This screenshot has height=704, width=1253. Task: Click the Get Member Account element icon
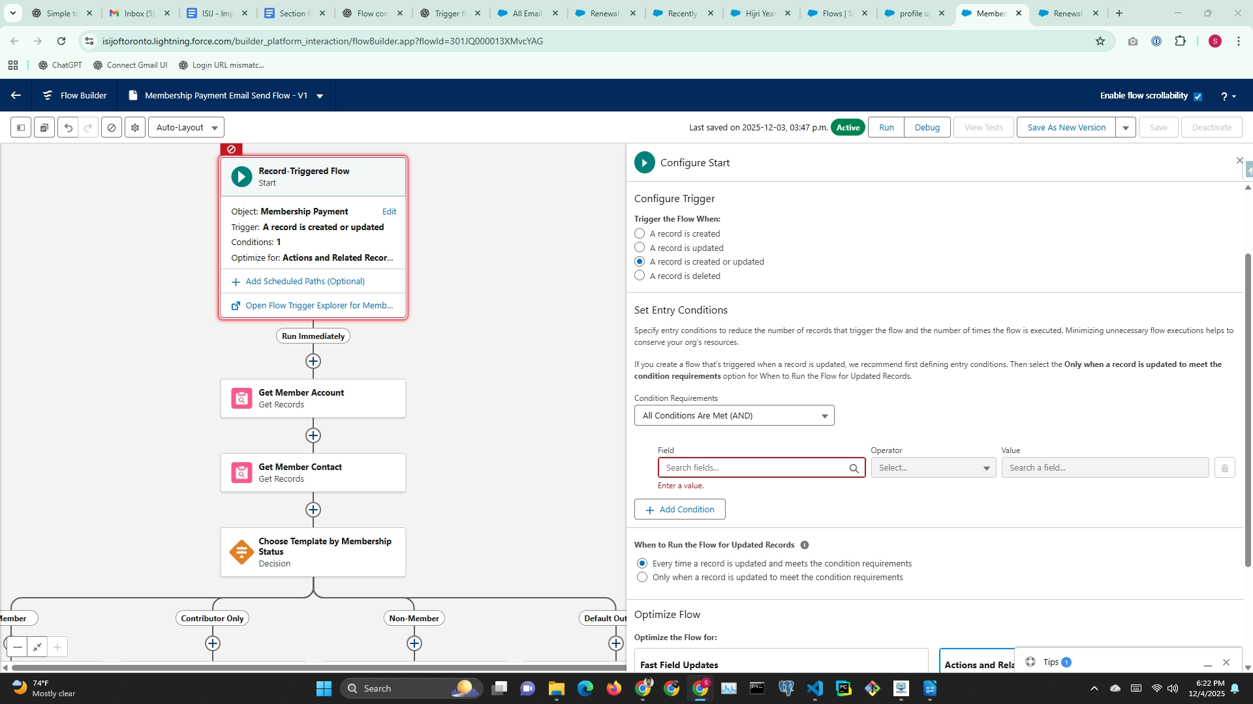point(241,398)
